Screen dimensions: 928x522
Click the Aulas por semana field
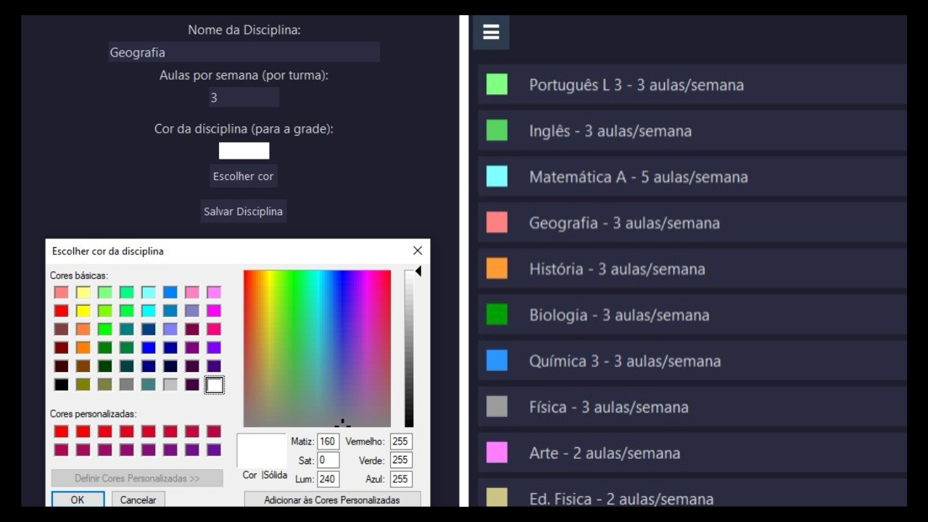[x=244, y=98]
